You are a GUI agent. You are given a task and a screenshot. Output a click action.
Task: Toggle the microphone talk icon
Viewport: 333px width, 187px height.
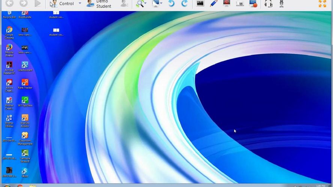coord(281,3)
